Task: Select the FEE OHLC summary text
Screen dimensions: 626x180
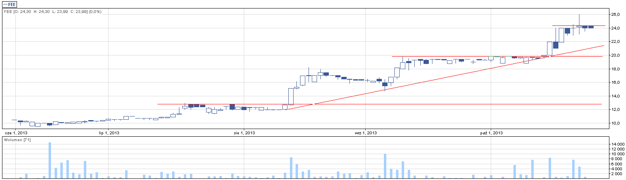Action: pos(53,12)
